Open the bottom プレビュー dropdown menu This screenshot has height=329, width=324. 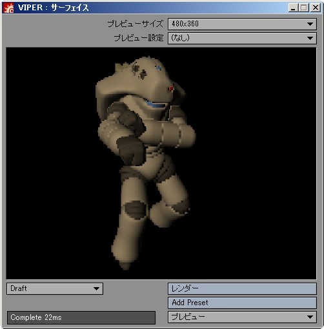242,317
